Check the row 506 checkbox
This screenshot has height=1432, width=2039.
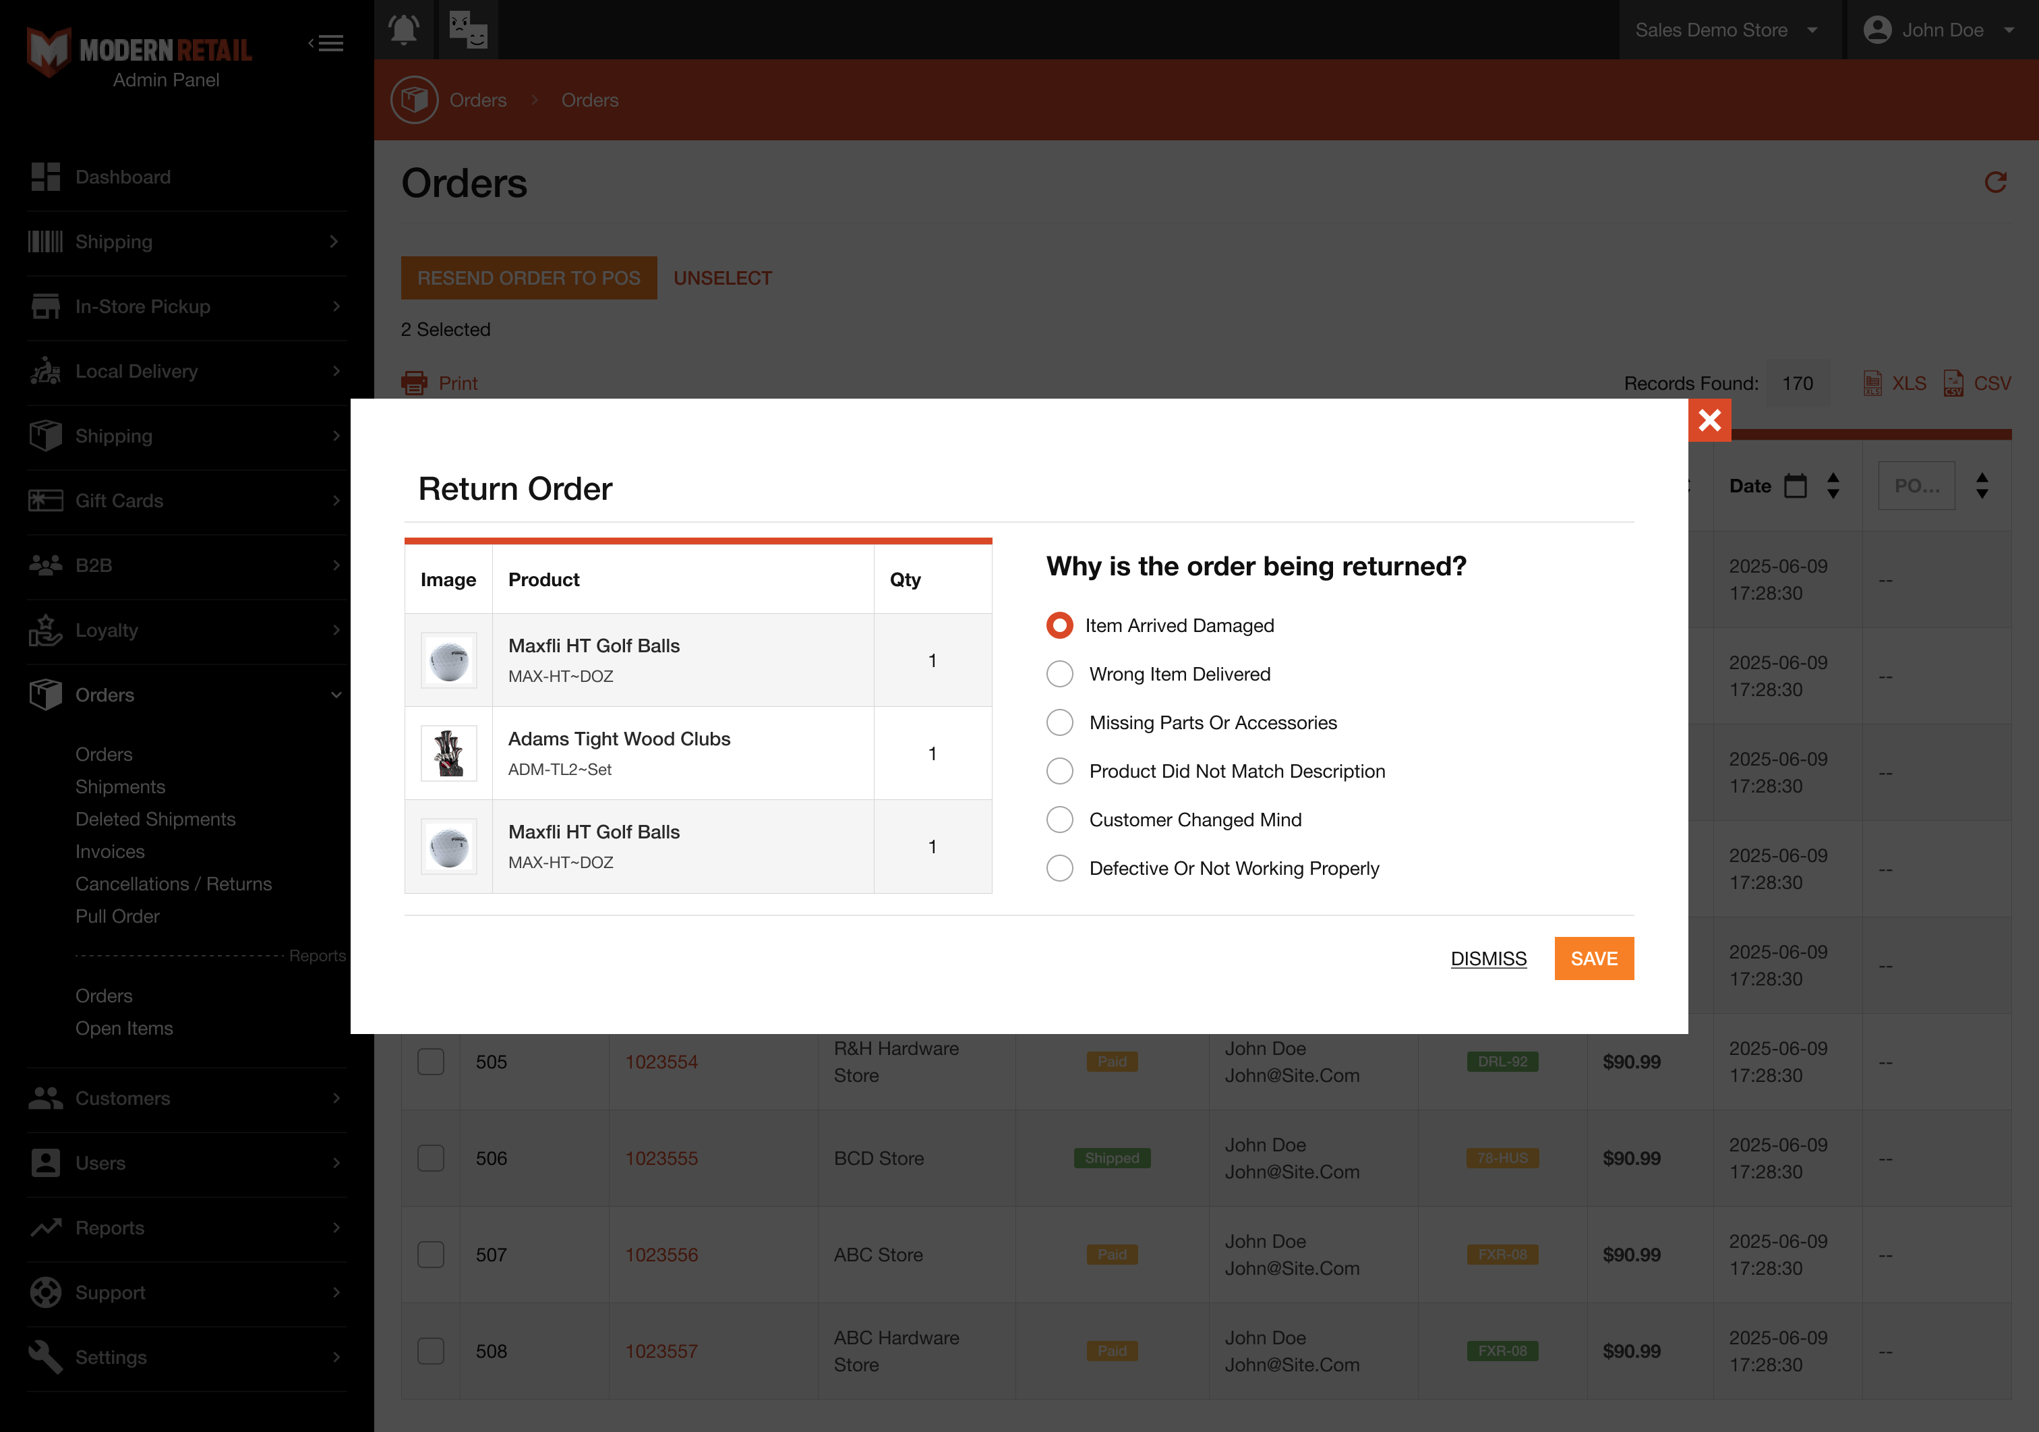pos(431,1158)
